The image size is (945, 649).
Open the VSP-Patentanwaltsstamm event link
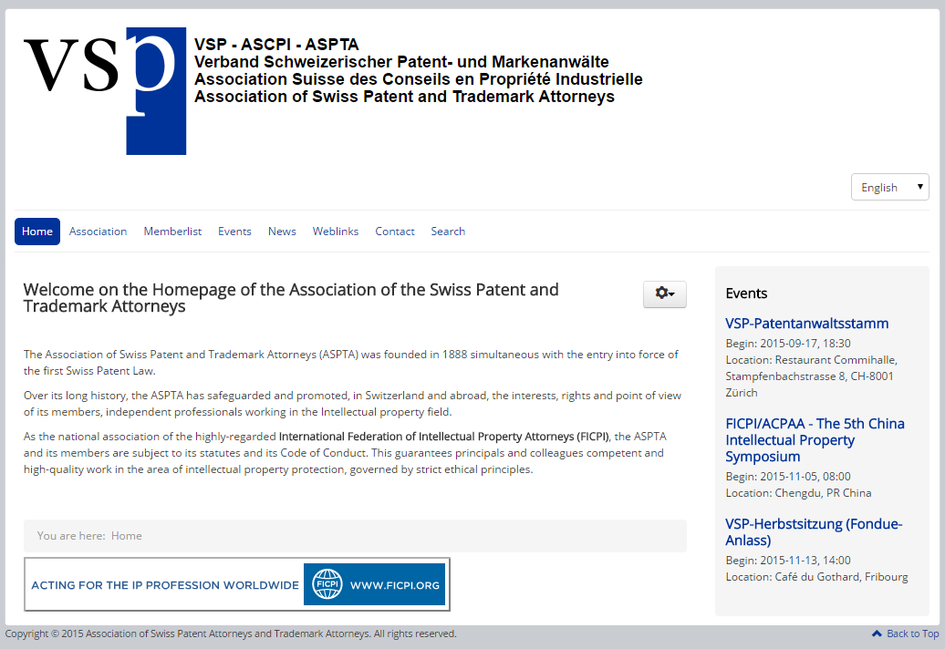click(806, 324)
